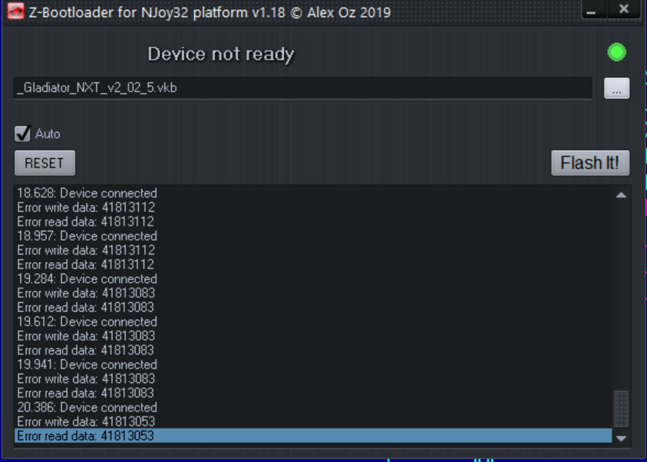The width and height of the screenshot is (647, 462).
Task: Select 'Error write data: 41813112' below 18.628 entry
Action: 313,208
